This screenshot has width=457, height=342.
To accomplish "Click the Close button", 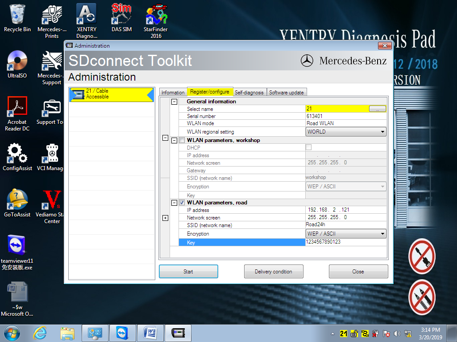I will (358, 271).
